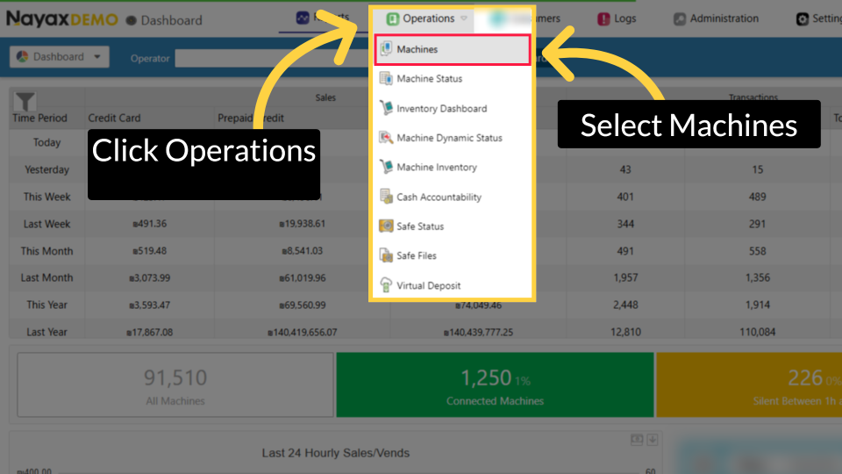Click the Nayax DEMO logo

point(61,19)
